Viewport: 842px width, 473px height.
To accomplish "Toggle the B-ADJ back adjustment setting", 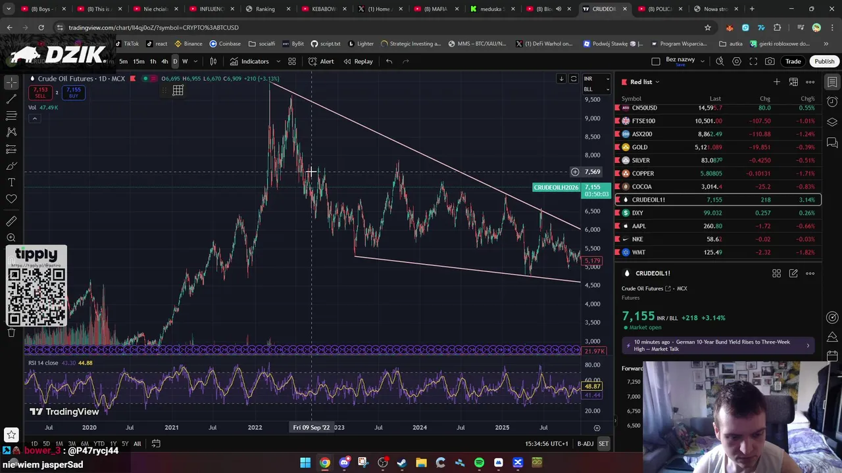I will [x=585, y=443].
